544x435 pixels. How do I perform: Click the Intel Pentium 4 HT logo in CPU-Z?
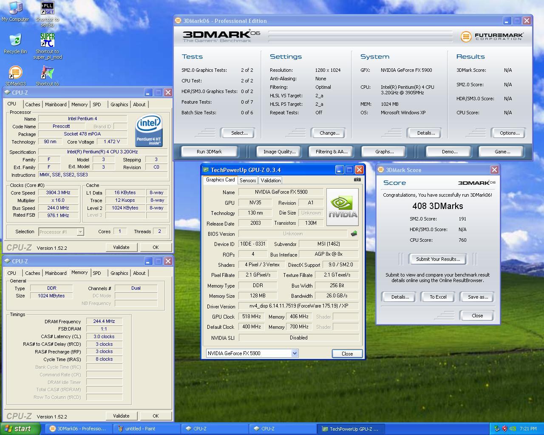tap(149, 131)
